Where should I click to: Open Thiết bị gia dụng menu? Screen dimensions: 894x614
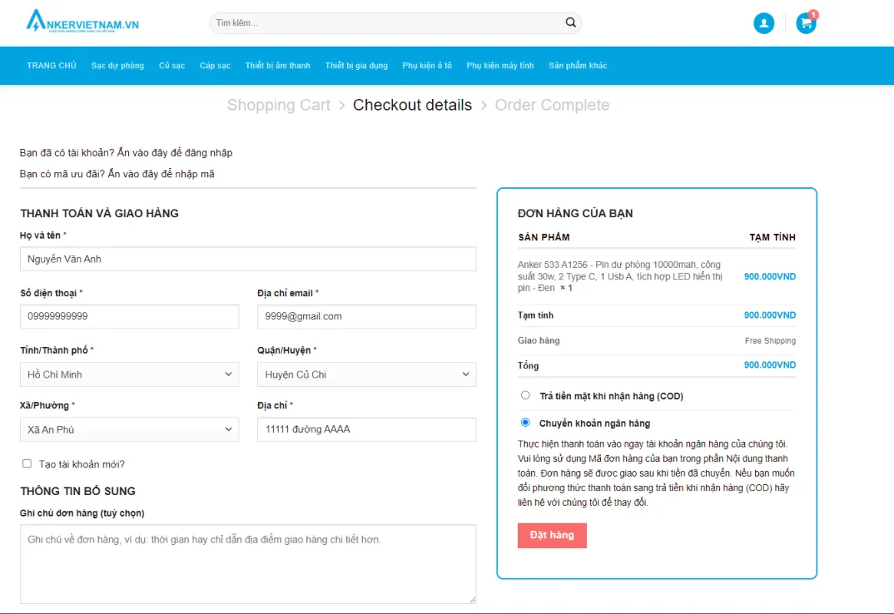click(356, 65)
